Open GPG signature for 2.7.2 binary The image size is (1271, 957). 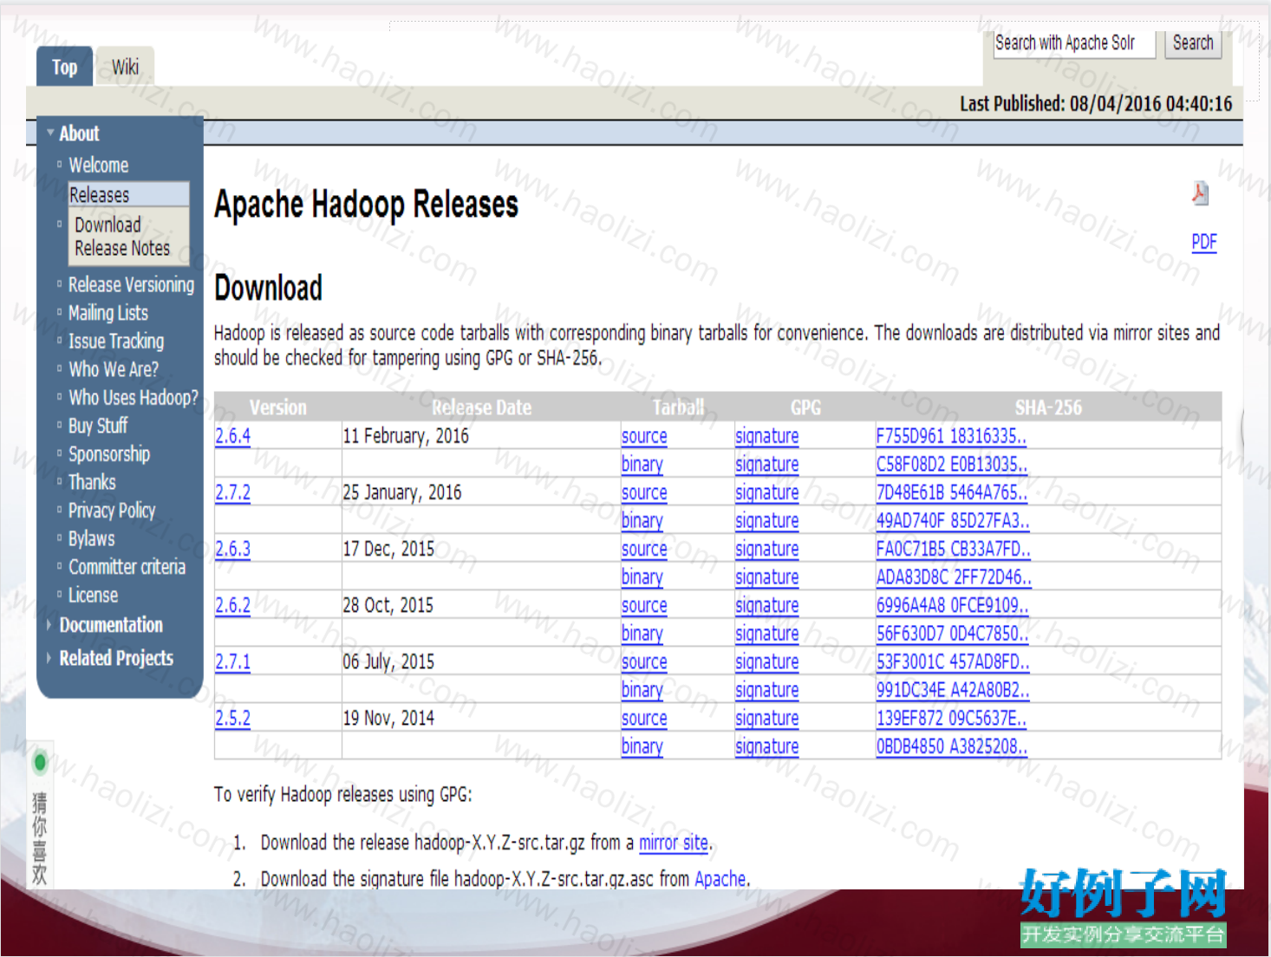click(766, 520)
